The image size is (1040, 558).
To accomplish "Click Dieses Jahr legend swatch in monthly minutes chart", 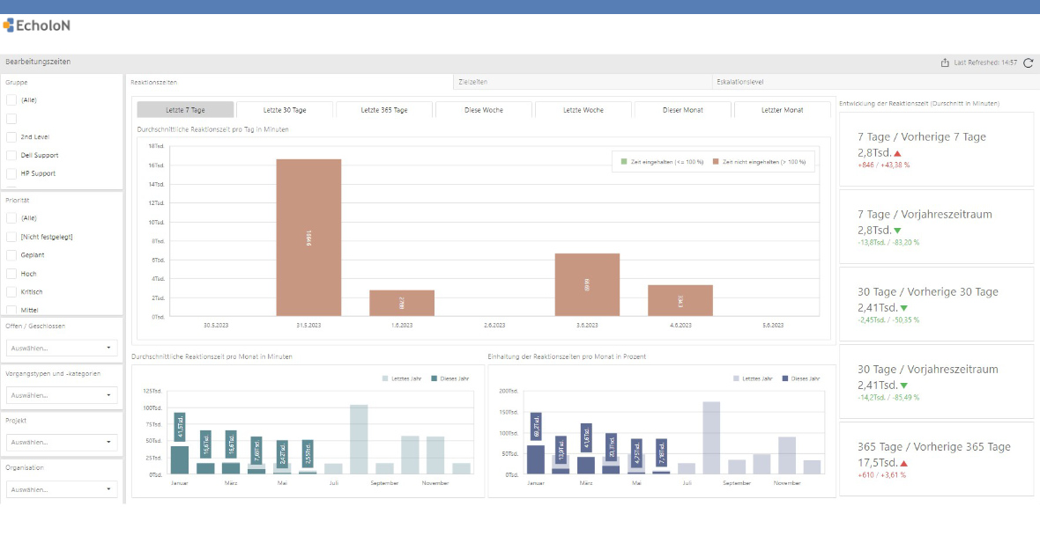I will point(434,378).
